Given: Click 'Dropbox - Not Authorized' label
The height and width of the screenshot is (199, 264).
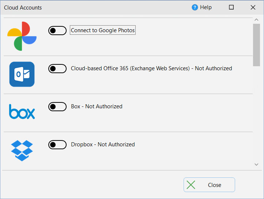Looking at the screenshot, I should [x=103, y=144].
